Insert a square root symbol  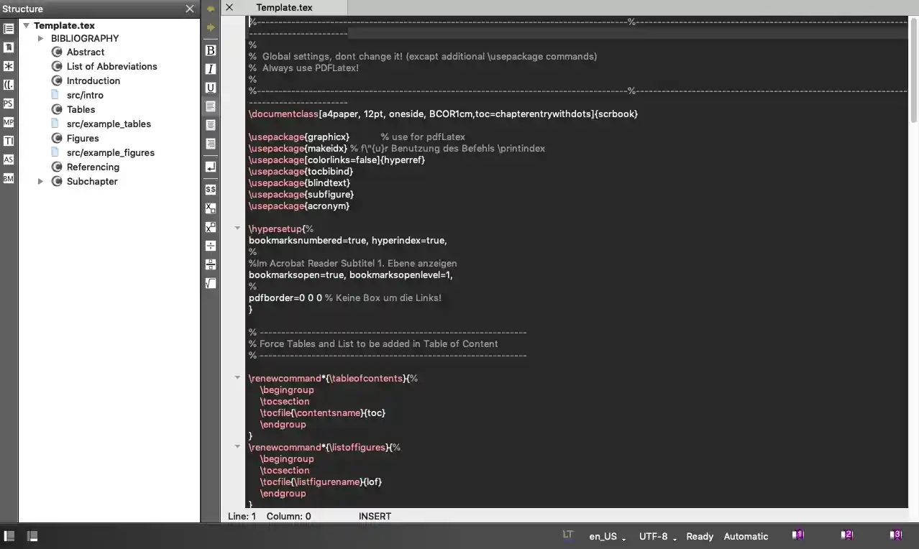coord(211,283)
